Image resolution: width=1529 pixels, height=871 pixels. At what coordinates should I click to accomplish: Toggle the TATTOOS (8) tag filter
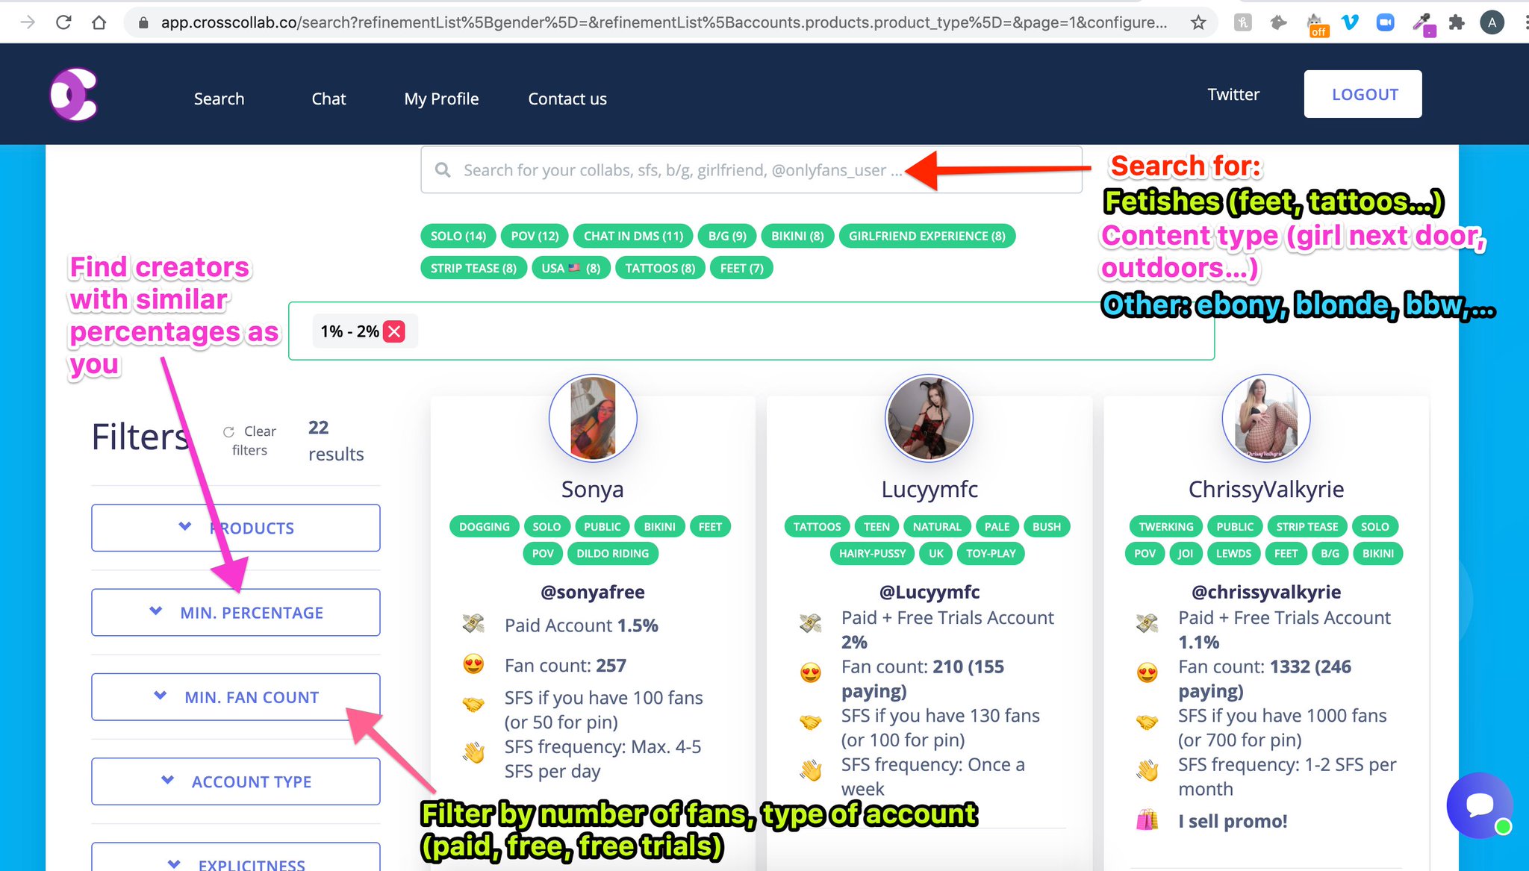pos(660,268)
